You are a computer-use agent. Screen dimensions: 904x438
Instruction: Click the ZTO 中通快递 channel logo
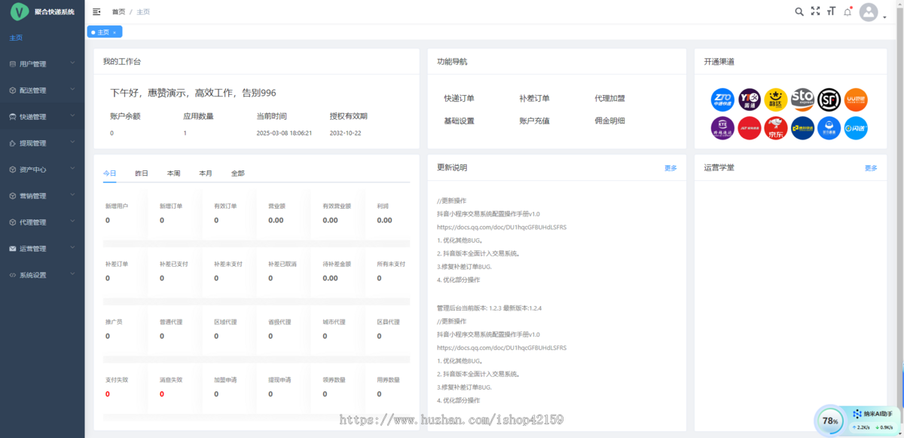(722, 100)
